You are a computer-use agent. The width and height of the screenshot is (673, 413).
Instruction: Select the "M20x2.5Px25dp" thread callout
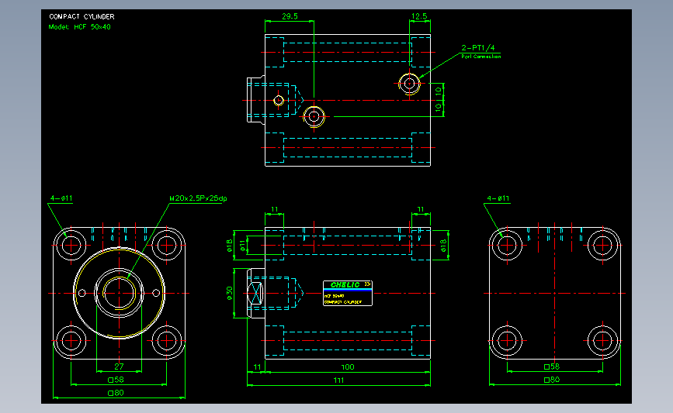pyautogui.click(x=198, y=198)
